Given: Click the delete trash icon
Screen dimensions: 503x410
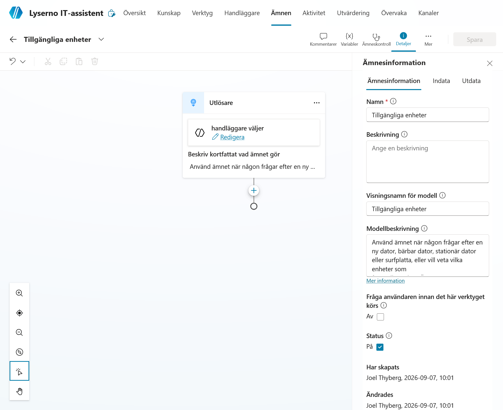Looking at the screenshot, I should pyautogui.click(x=95, y=61).
